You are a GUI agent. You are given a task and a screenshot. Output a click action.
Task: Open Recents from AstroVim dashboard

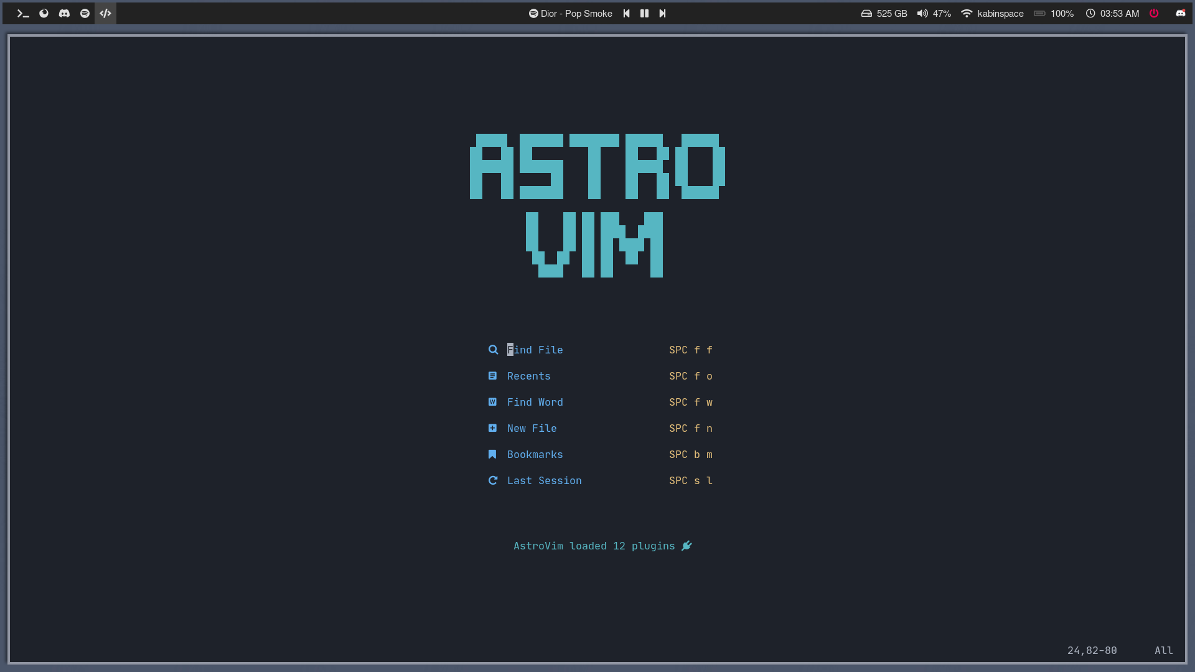(528, 375)
